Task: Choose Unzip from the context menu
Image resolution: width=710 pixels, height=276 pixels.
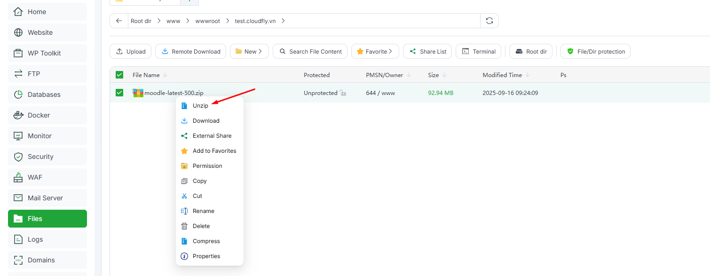Action: pyautogui.click(x=200, y=106)
